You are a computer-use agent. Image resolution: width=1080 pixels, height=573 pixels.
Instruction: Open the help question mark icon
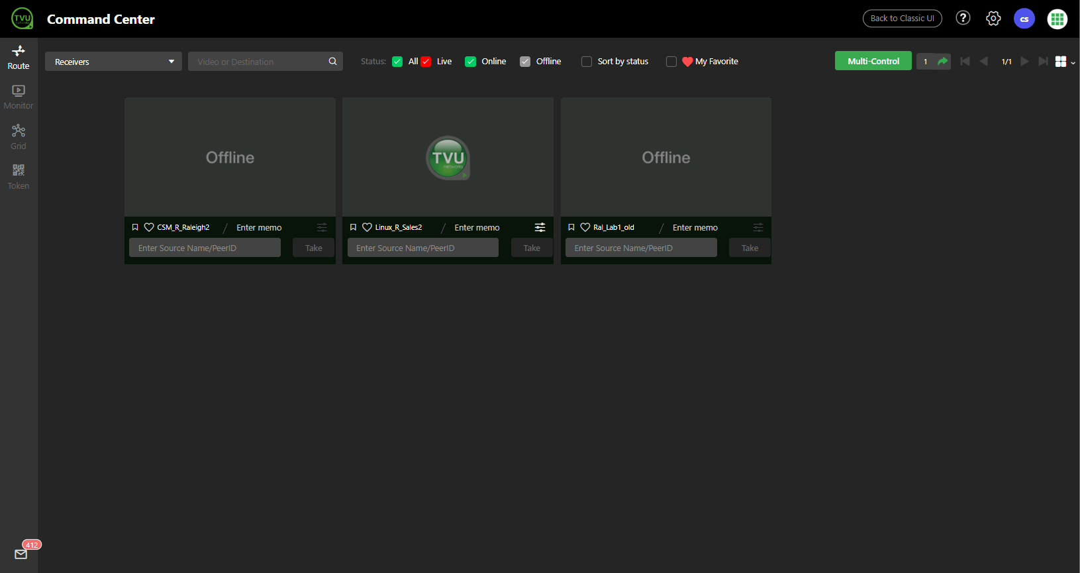pyautogui.click(x=963, y=18)
